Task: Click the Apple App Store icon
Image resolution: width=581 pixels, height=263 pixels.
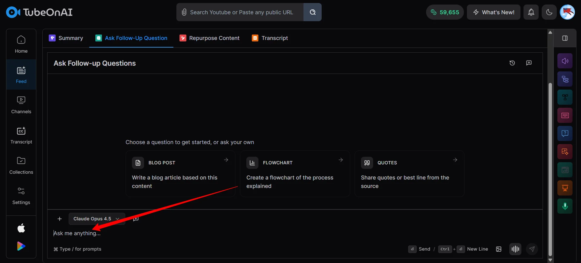Action: tap(21, 228)
